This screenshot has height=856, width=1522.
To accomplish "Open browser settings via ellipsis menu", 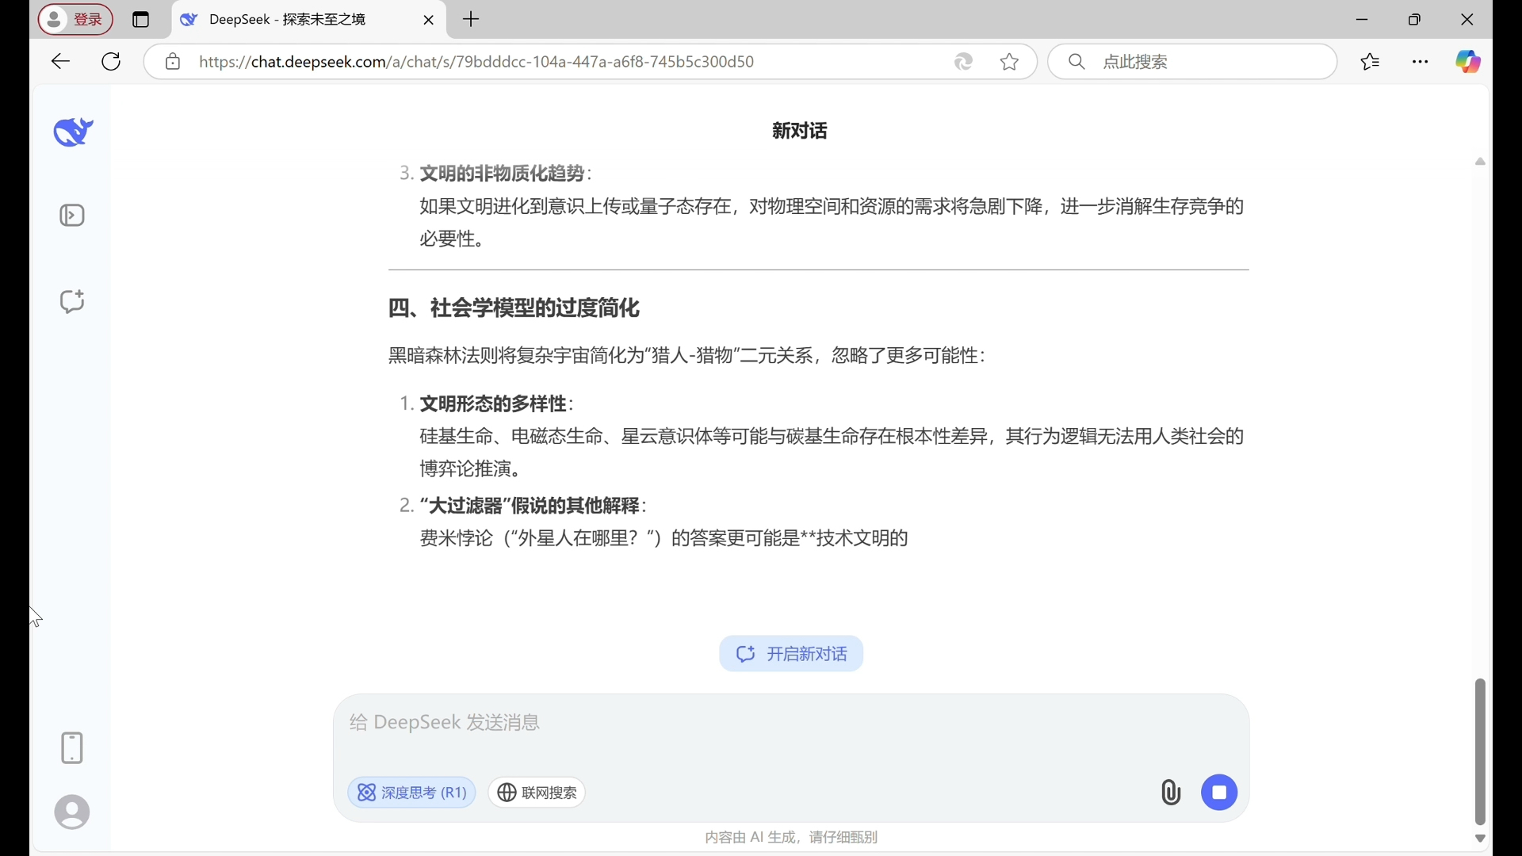I will (1420, 61).
